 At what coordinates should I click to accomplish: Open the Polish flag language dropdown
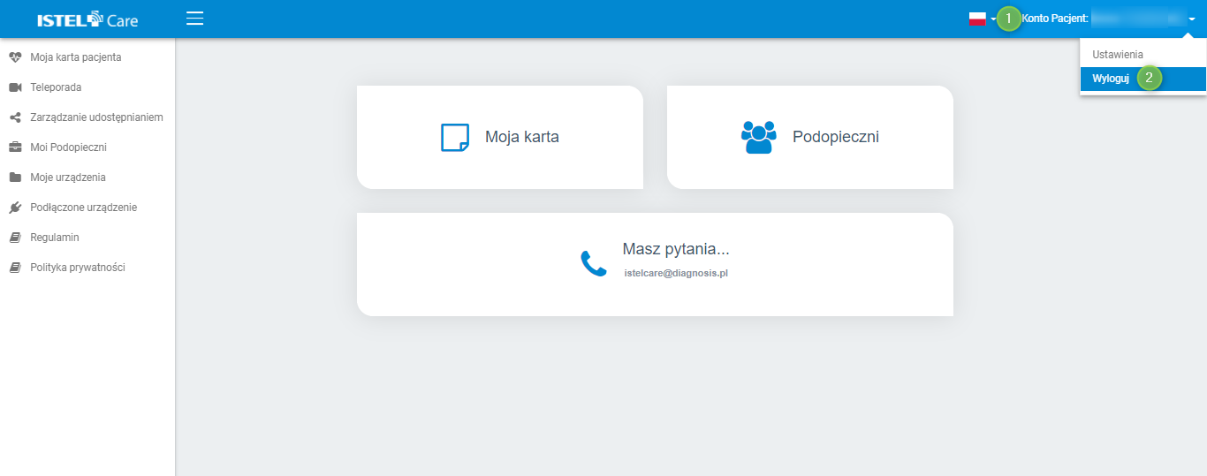(981, 19)
